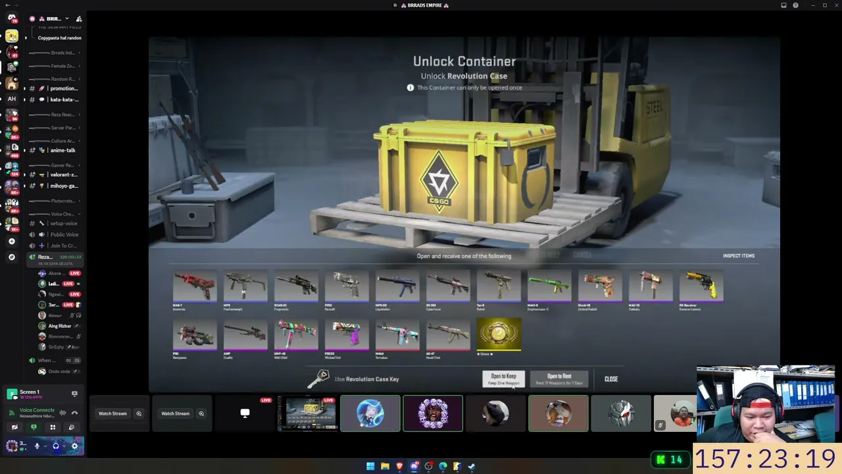Click CLOSE on the Unlock Container screen

[x=611, y=379]
